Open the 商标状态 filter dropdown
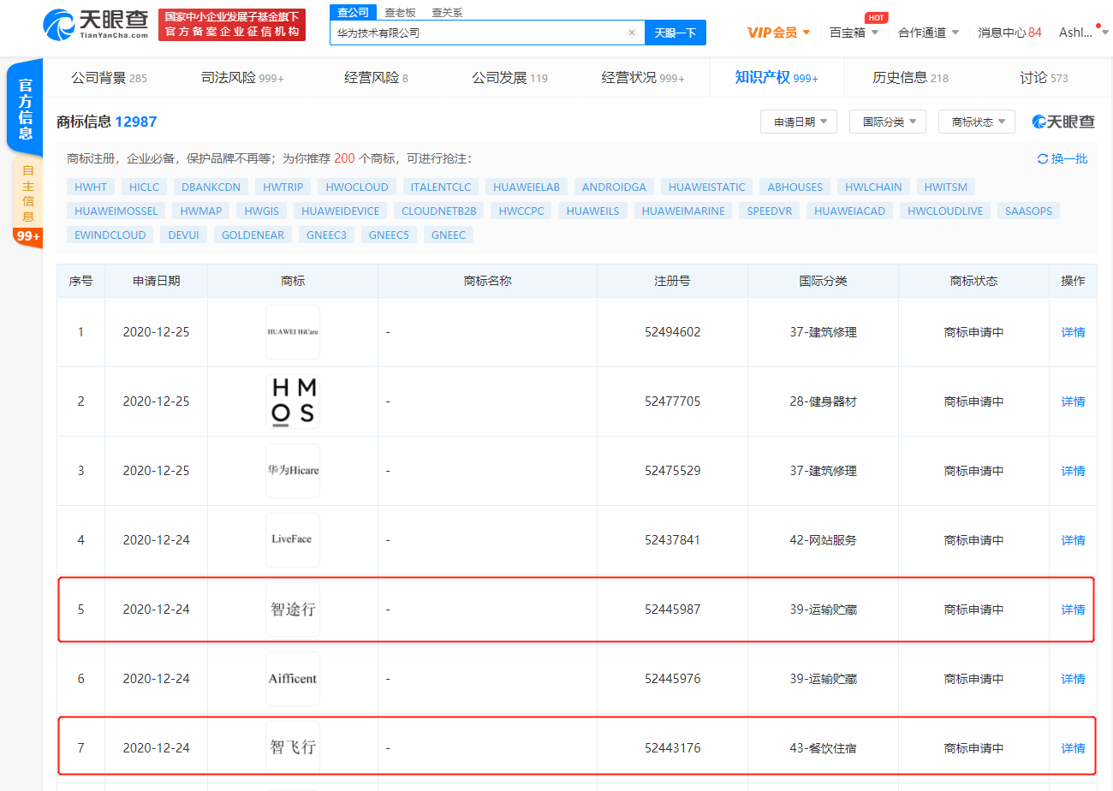1113x791 pixels. [975, 122]
